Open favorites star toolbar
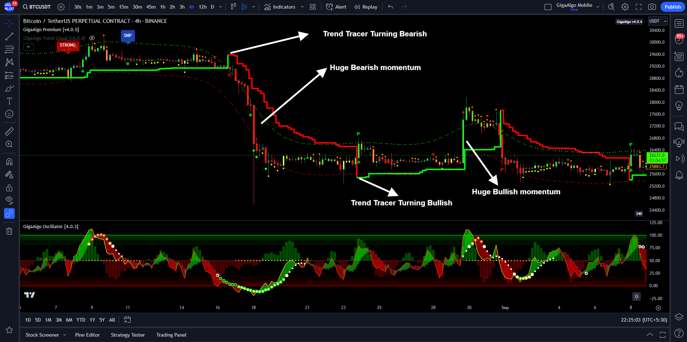Image resolution: width=687 pixels, height=342 pixels. point(9,330)
